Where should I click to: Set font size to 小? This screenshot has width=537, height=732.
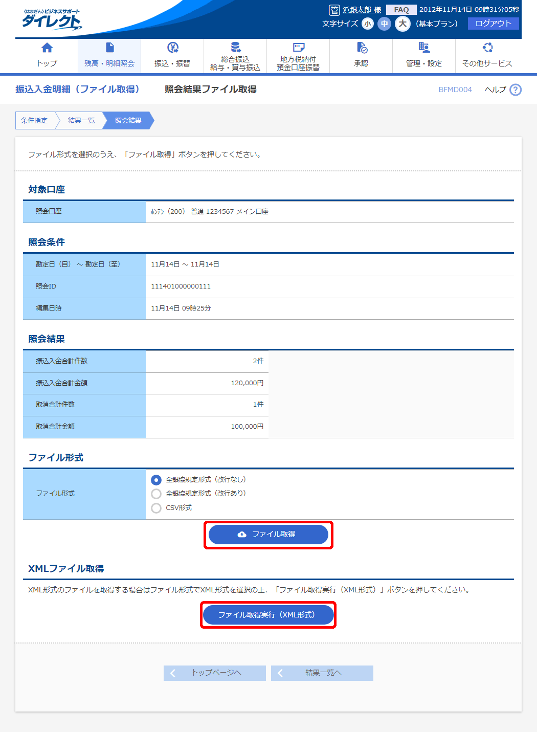click(367, 24)
